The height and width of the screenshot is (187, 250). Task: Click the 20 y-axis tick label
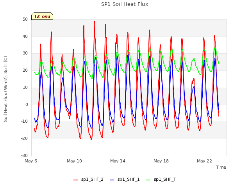[25, 70]
